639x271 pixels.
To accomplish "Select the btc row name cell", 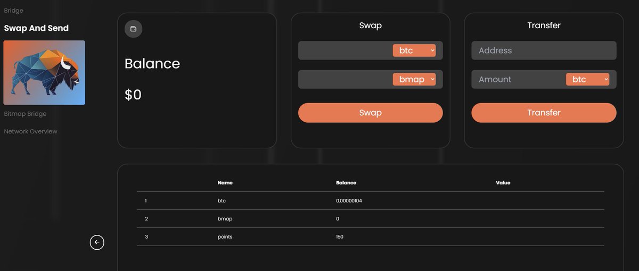I will 222,201.
